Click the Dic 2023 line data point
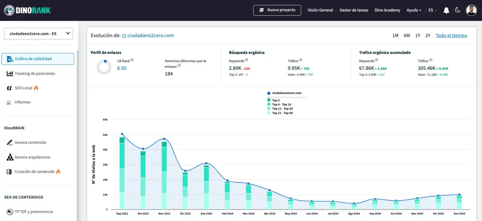Image resolution: width=482 pixels, height=221 pixels. tap(185, 171)
